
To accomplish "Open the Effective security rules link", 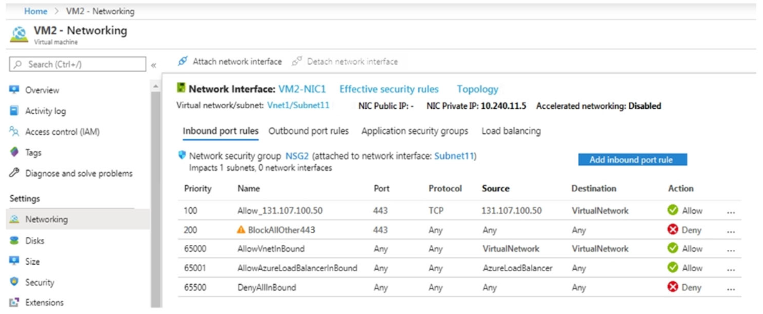I will tap(389, 89).
